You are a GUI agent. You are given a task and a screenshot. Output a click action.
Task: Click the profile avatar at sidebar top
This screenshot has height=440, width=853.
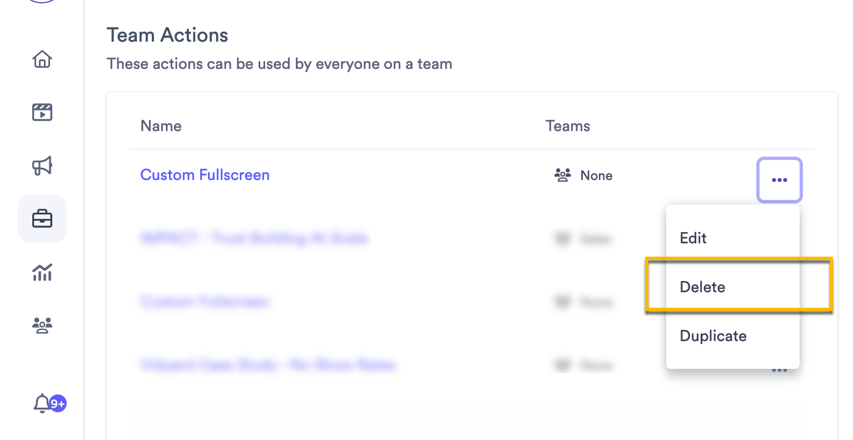(42, 1)
